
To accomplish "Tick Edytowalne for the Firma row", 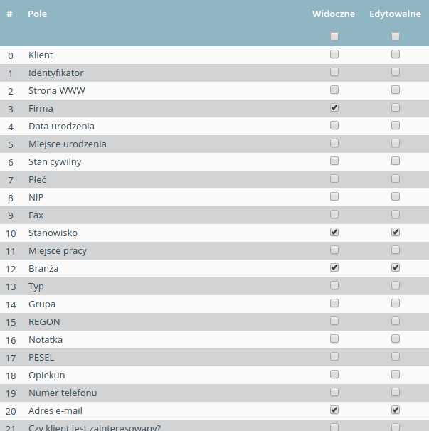I will coord(396,107).
